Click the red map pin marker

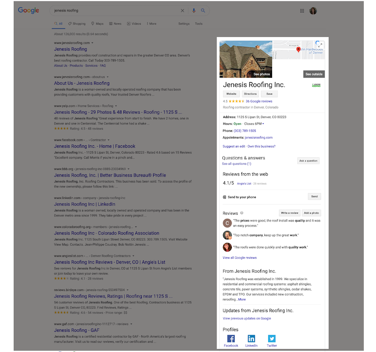298,49
